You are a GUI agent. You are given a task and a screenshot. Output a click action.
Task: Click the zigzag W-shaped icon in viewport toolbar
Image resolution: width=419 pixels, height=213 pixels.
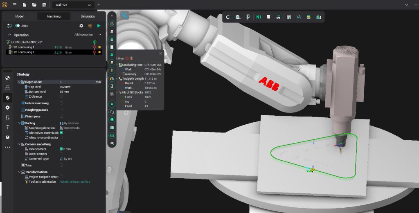tap(299, 17)
